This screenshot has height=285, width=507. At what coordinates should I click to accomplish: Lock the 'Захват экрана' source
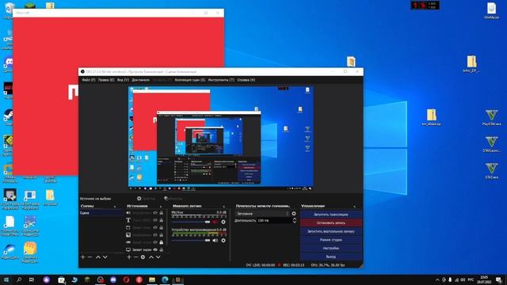[161, 250]
